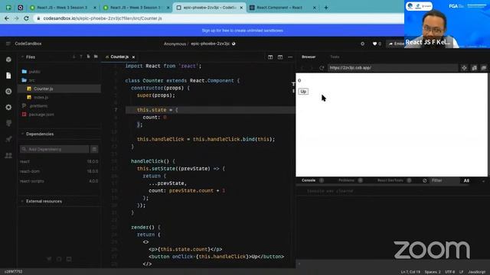Open the CodeSandbox hamburger menu
Viewport: 490px width, 275px height.
point(8,44)
